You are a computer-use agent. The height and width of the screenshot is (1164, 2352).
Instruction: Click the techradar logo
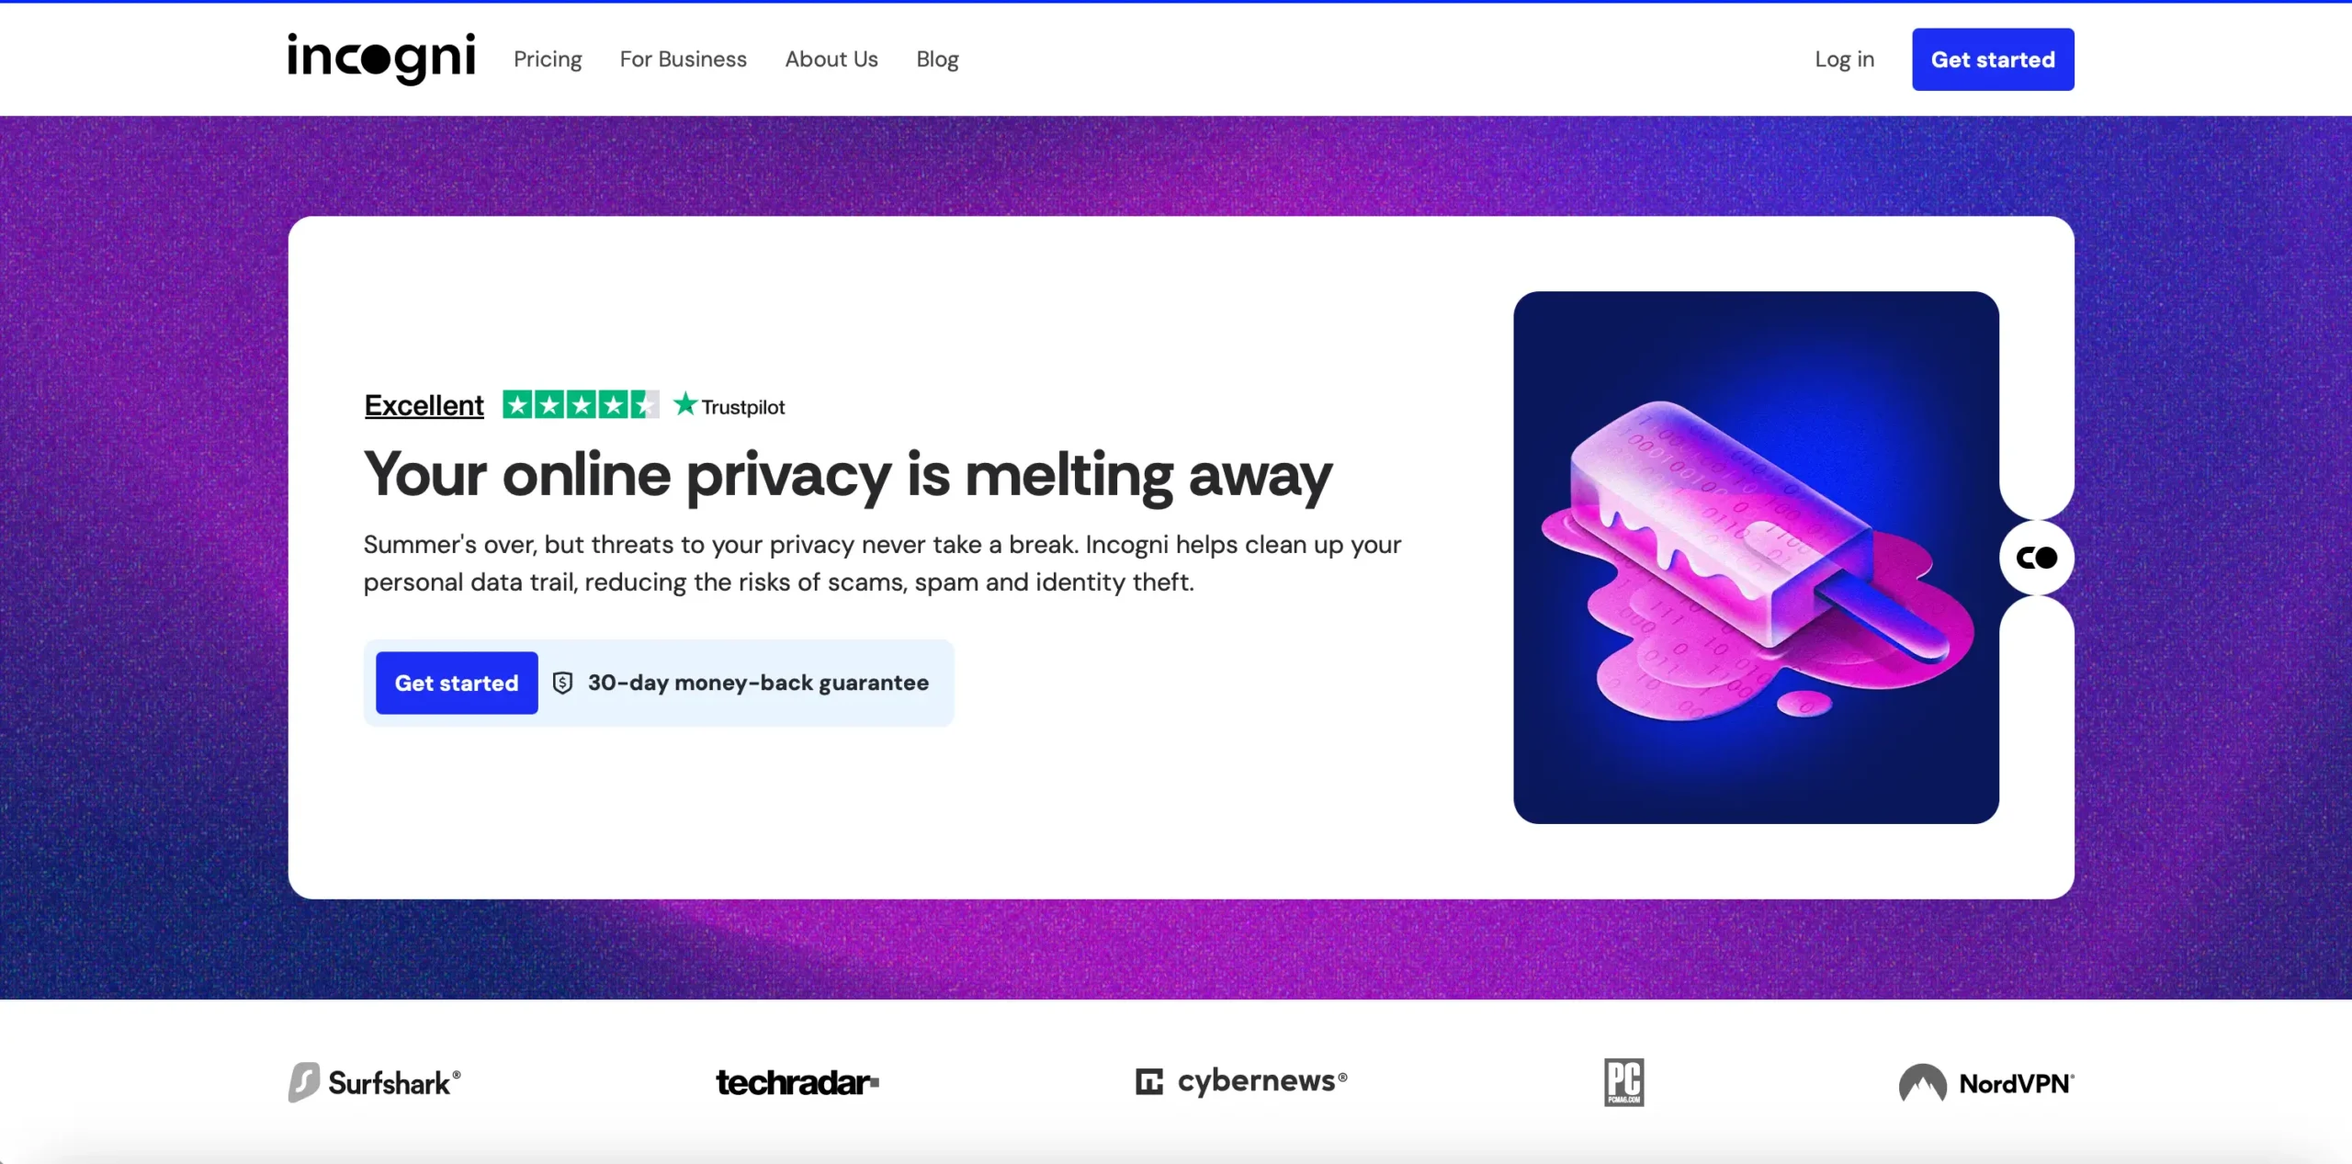797,1082
